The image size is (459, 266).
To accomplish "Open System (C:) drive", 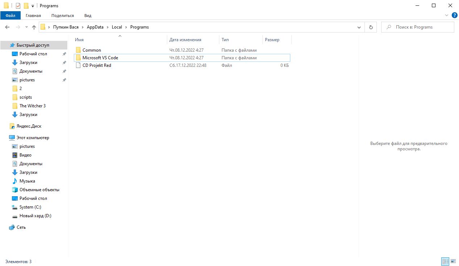I will [x=30, y=207].
